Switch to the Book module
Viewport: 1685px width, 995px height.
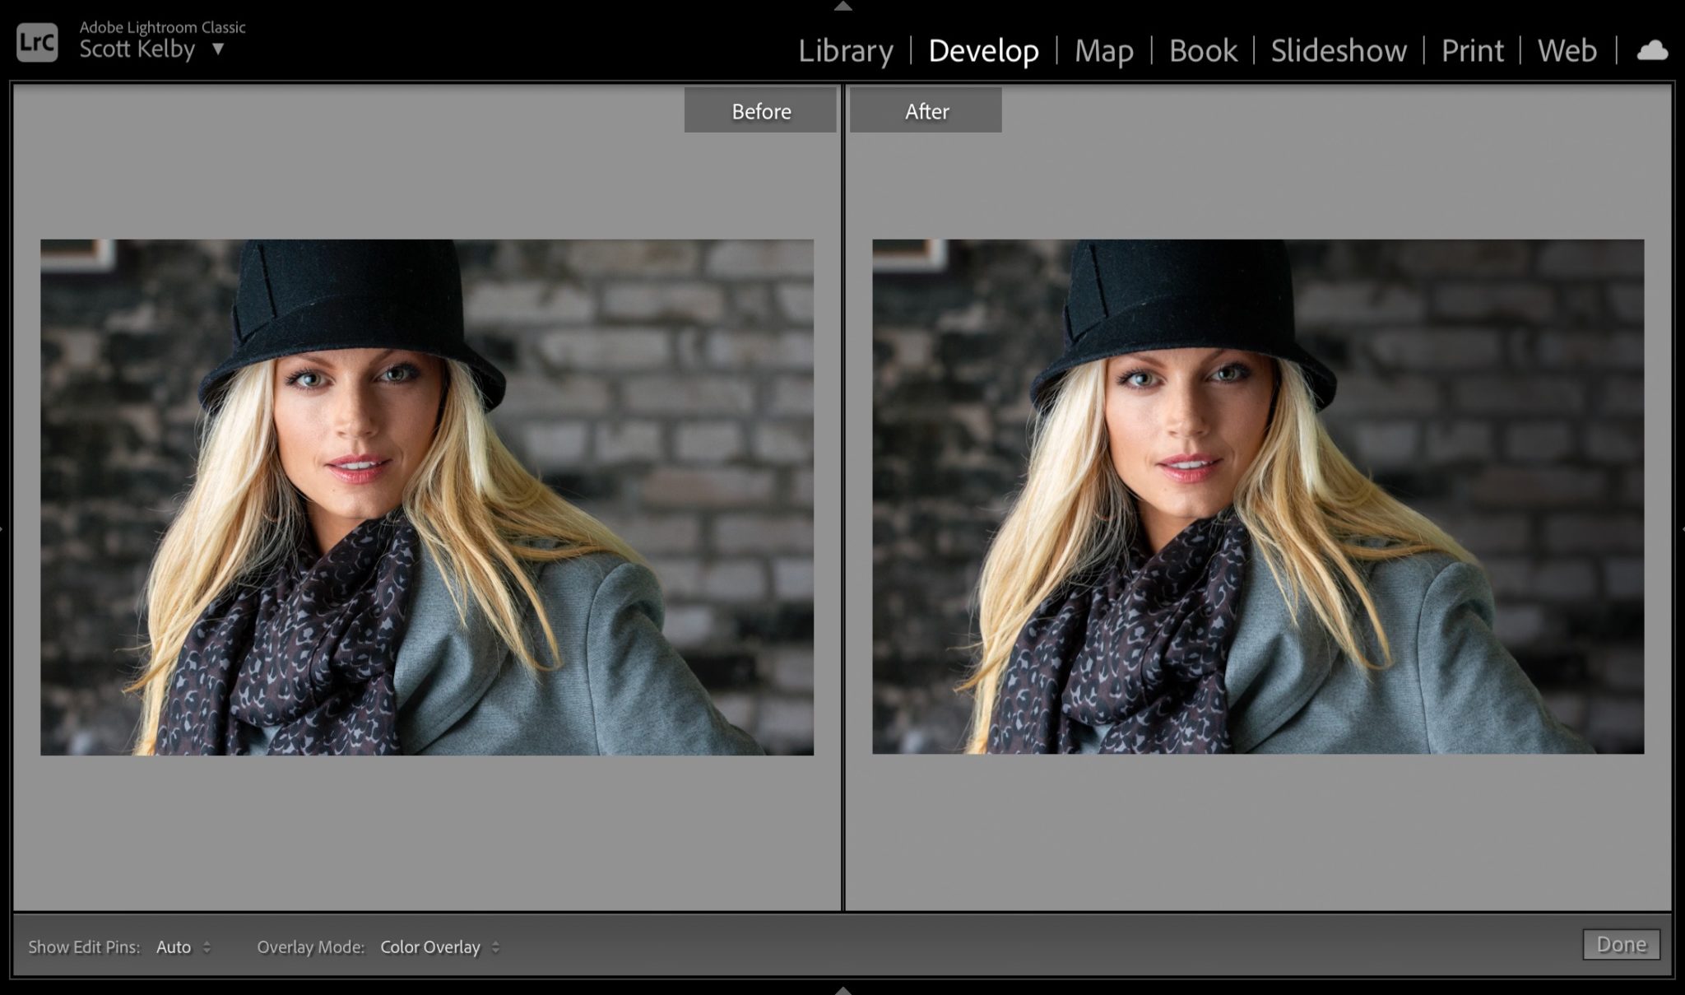pyautogui.click(x=1201, y=50)
